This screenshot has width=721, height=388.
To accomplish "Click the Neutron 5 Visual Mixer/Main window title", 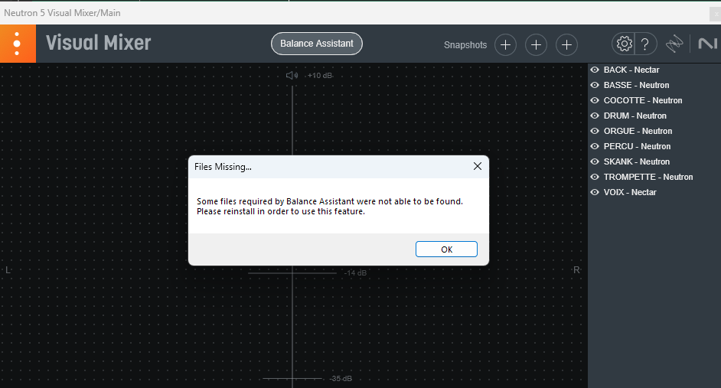I will 62,13.
